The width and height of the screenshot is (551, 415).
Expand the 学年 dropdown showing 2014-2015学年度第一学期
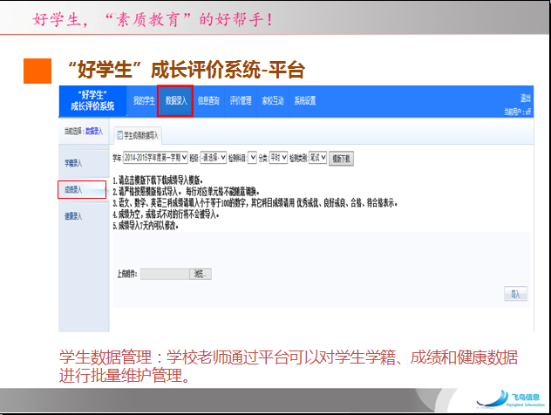pyautogui.click(x=155, y=159)
